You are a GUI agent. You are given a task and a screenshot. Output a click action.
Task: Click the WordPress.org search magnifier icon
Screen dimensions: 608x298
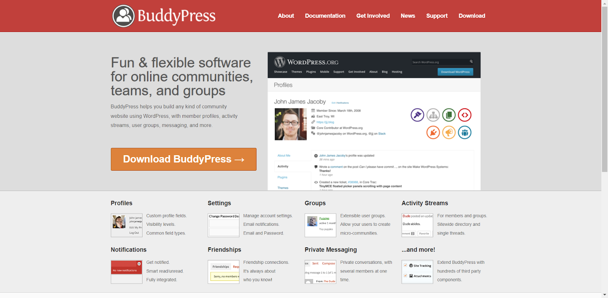pyautogui.click(x=471, y=62)
